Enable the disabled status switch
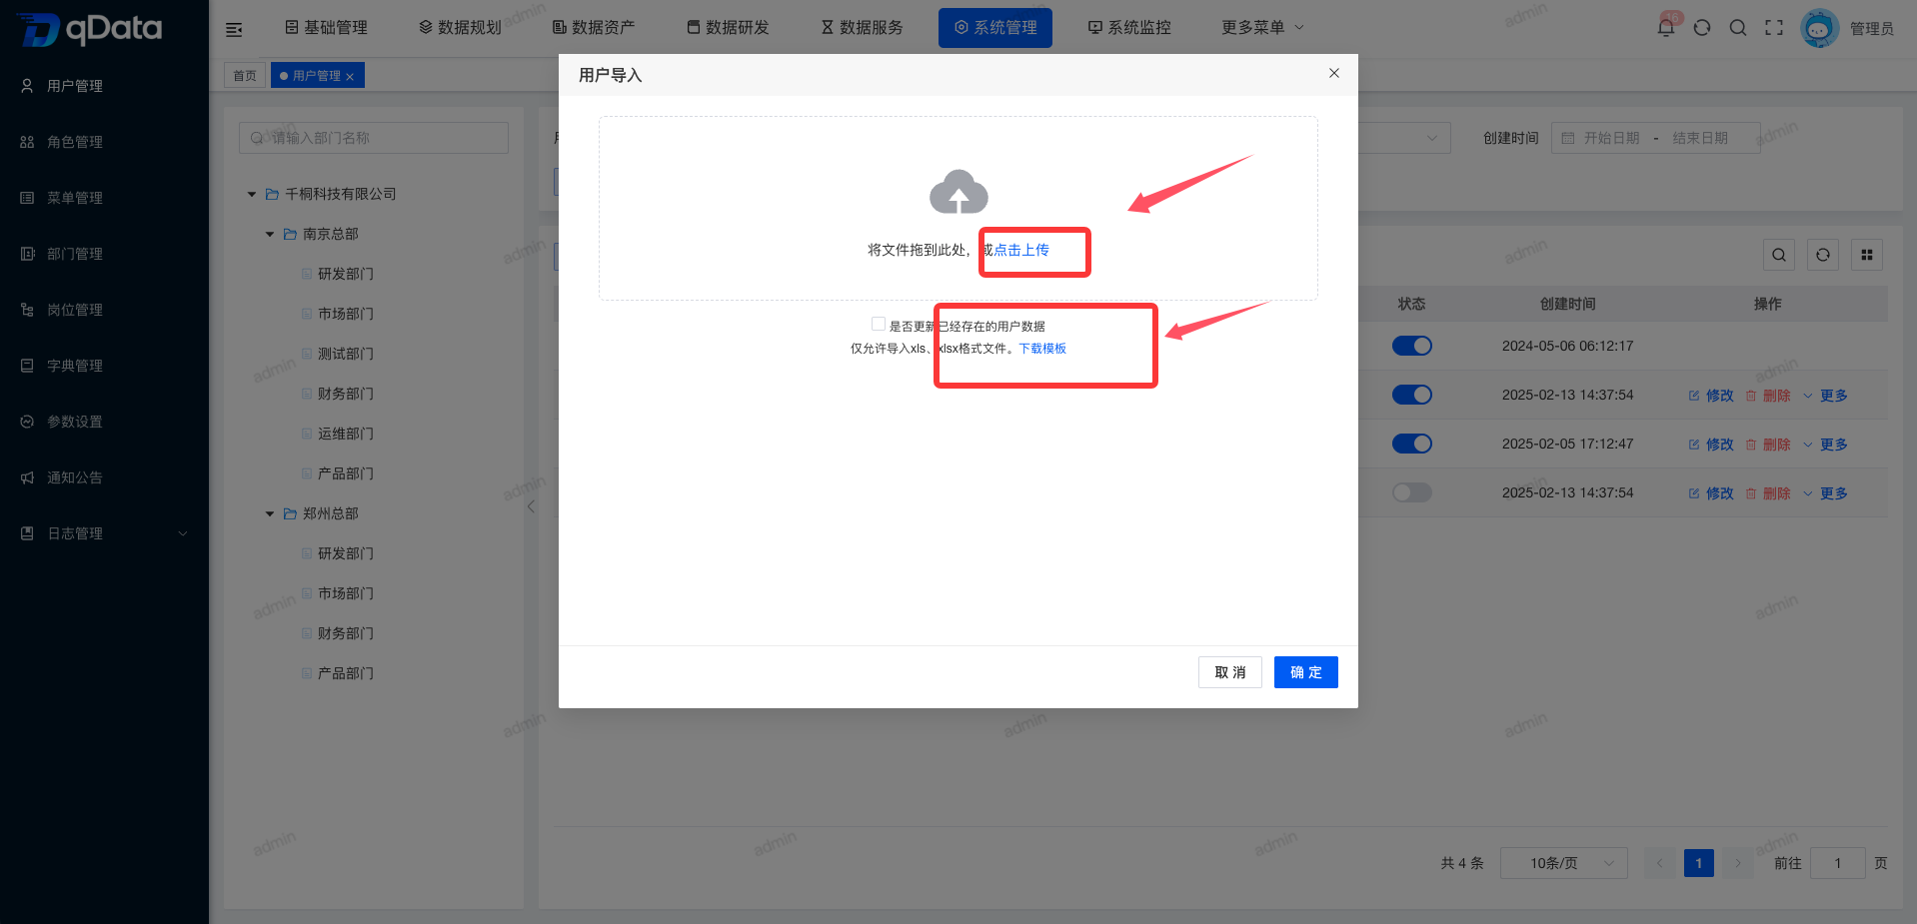 coord(1412,492)
